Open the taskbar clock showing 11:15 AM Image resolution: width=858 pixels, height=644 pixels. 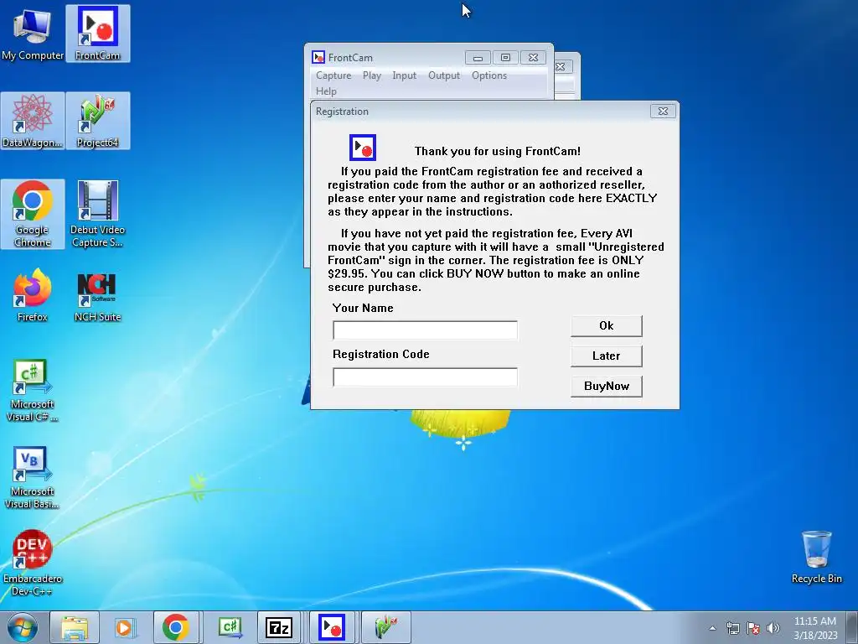coord(815,628)
